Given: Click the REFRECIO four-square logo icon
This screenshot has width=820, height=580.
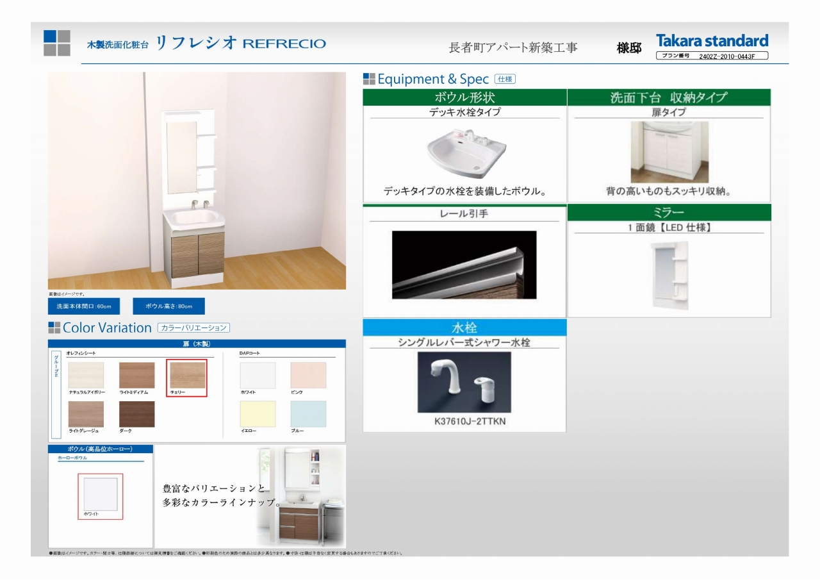Looking at the screenshot, I should point(57,43).
